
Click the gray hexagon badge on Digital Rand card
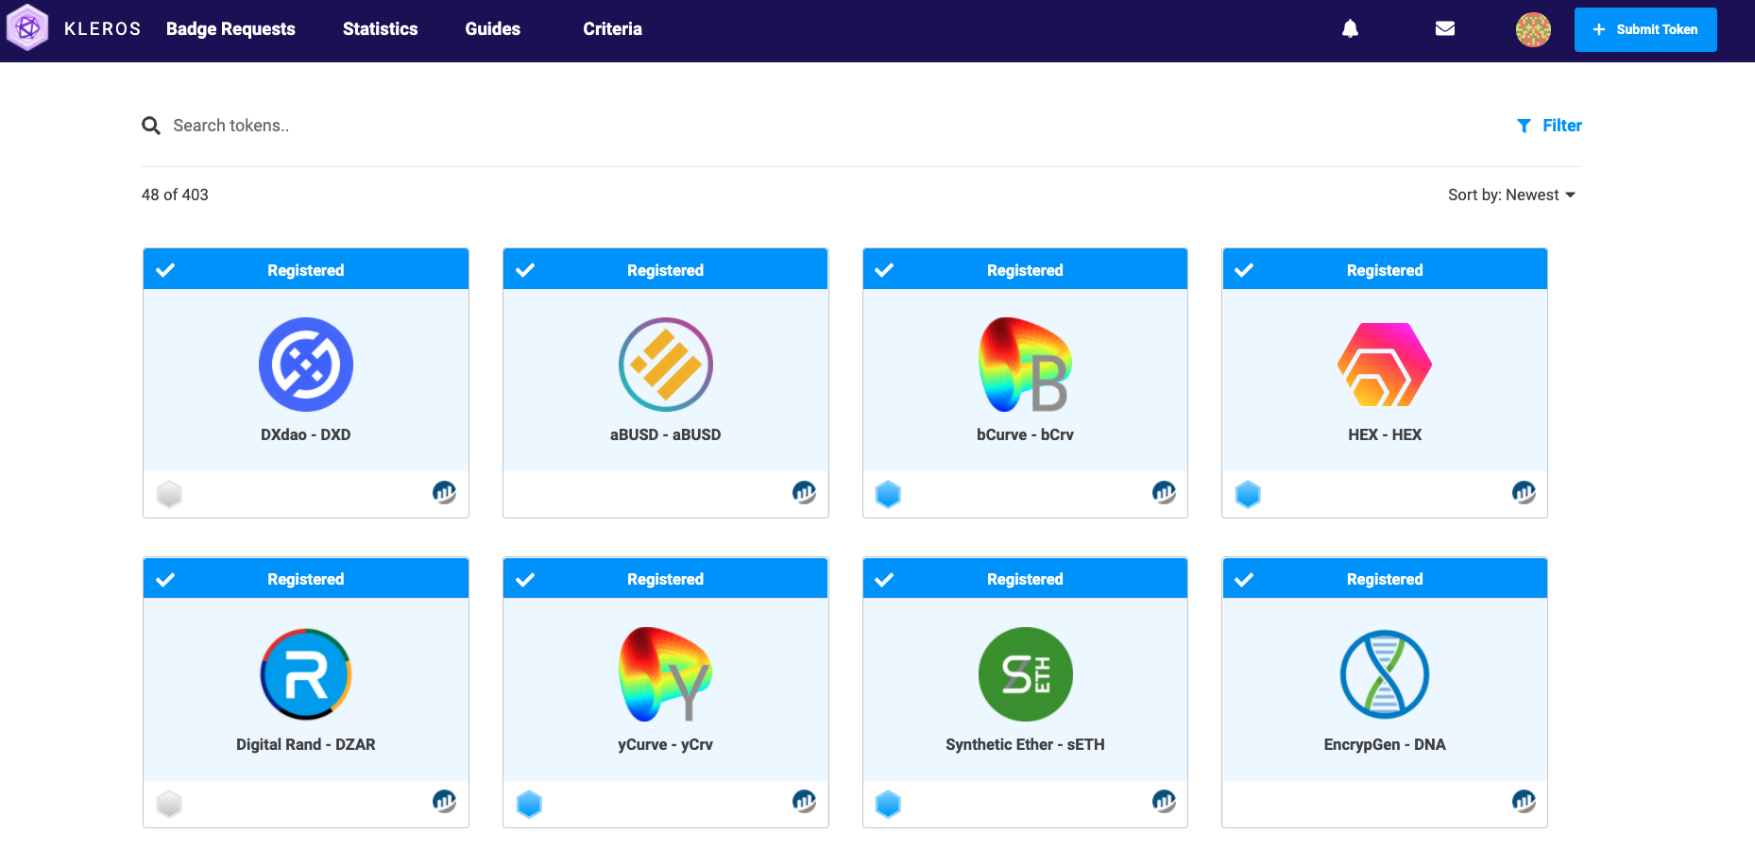coord(169,804)
